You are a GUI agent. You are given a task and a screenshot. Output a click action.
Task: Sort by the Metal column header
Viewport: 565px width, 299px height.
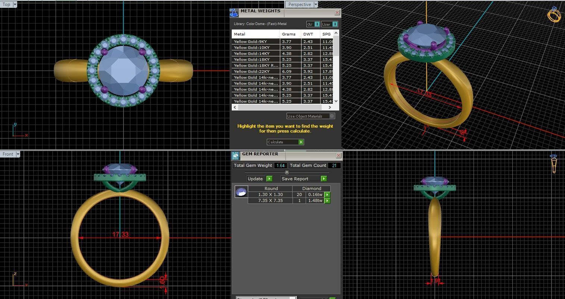[256, 34]
